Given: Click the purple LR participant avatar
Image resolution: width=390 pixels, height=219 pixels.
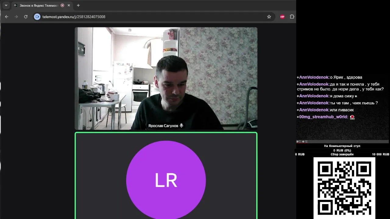Looking at the screenshot, I should click(x=166, y=180).
